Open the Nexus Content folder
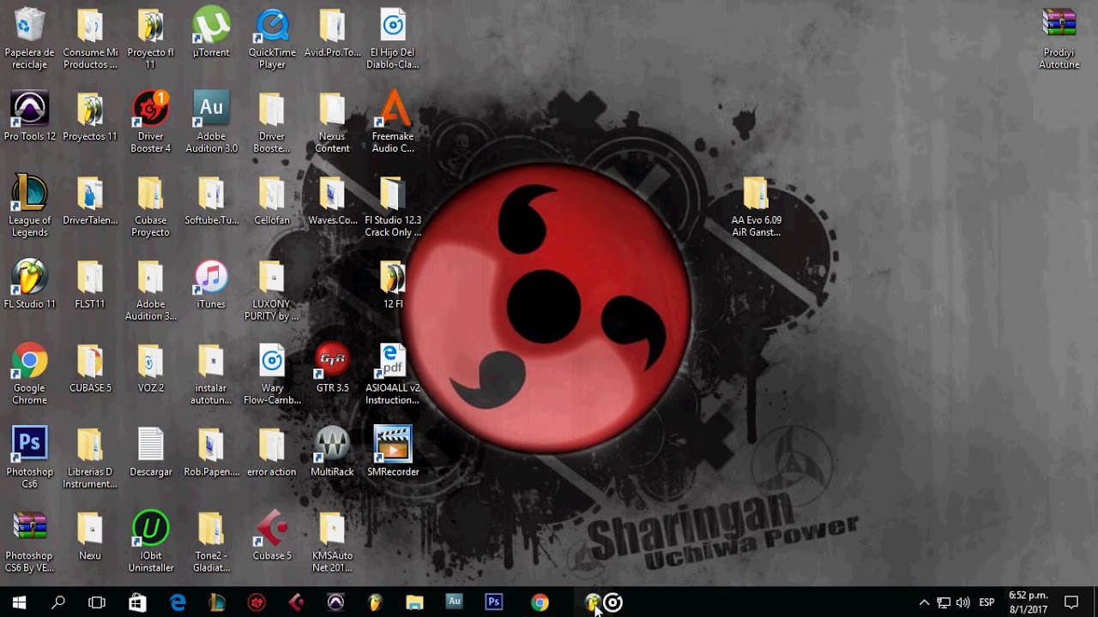 (332, 123)
